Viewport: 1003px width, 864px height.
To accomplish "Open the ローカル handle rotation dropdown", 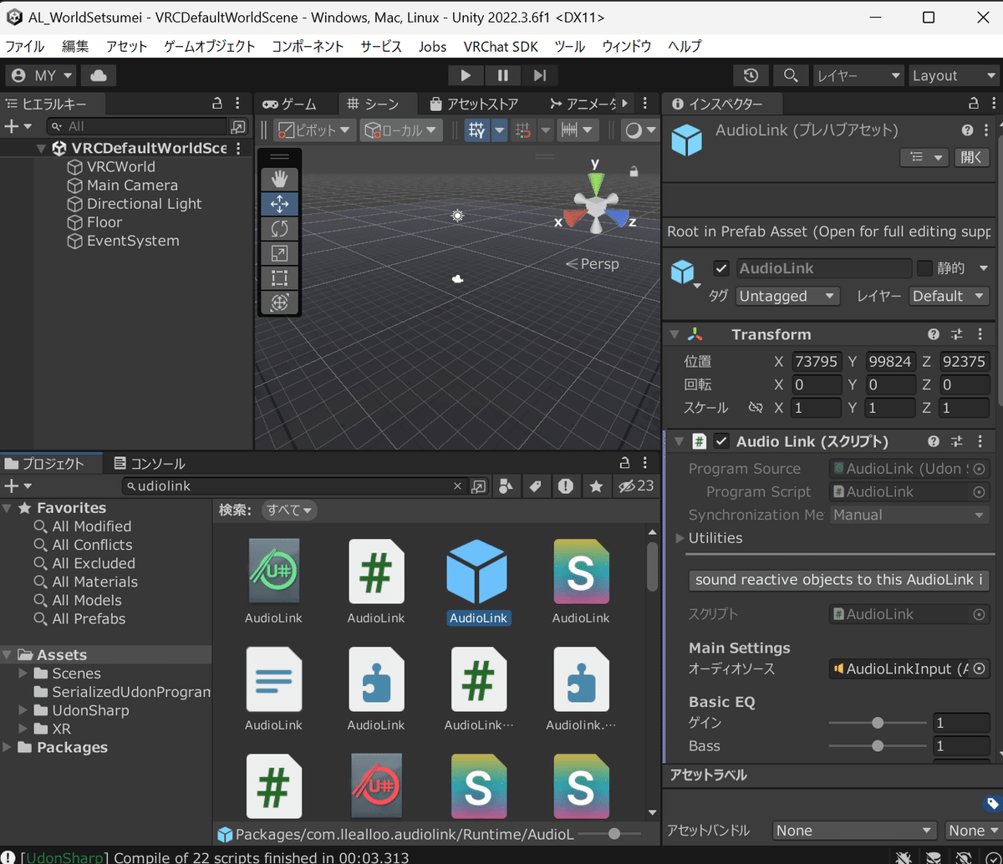I will coord(401,130).
